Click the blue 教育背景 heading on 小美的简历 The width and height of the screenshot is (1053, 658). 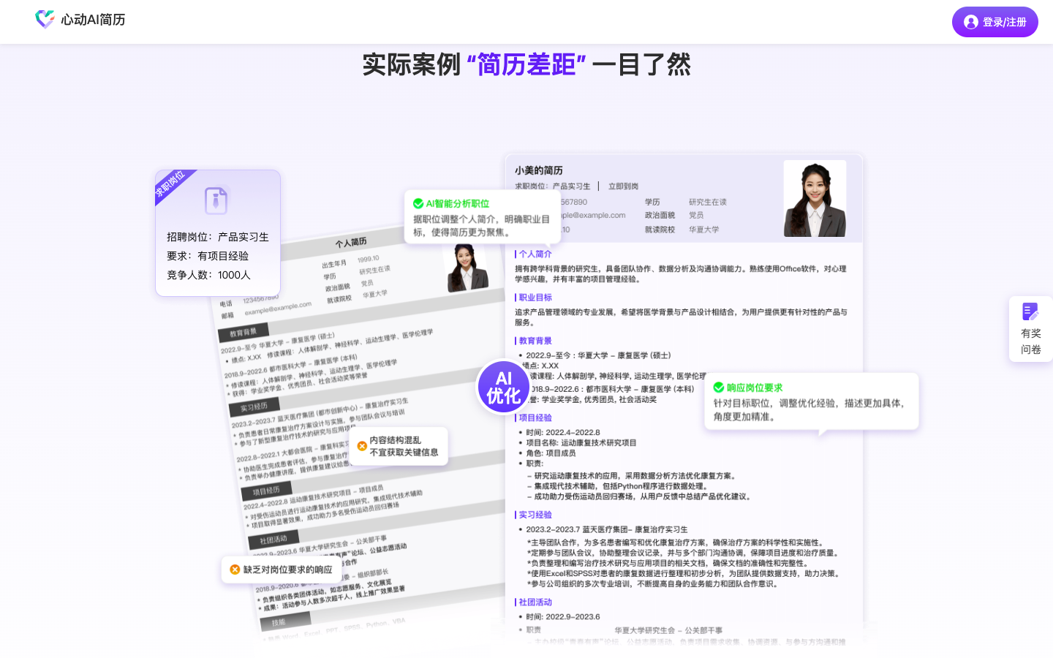(x=535, y=341)
